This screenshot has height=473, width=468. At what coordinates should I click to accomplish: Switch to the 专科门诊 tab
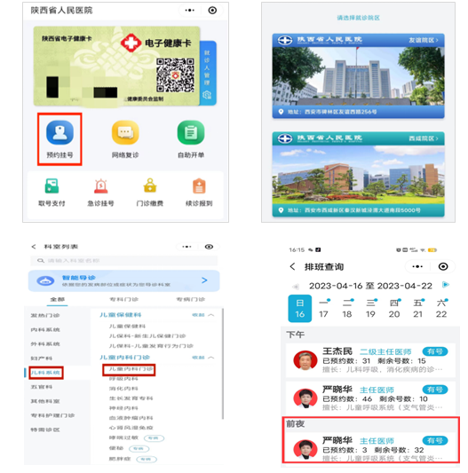[123, 299]
